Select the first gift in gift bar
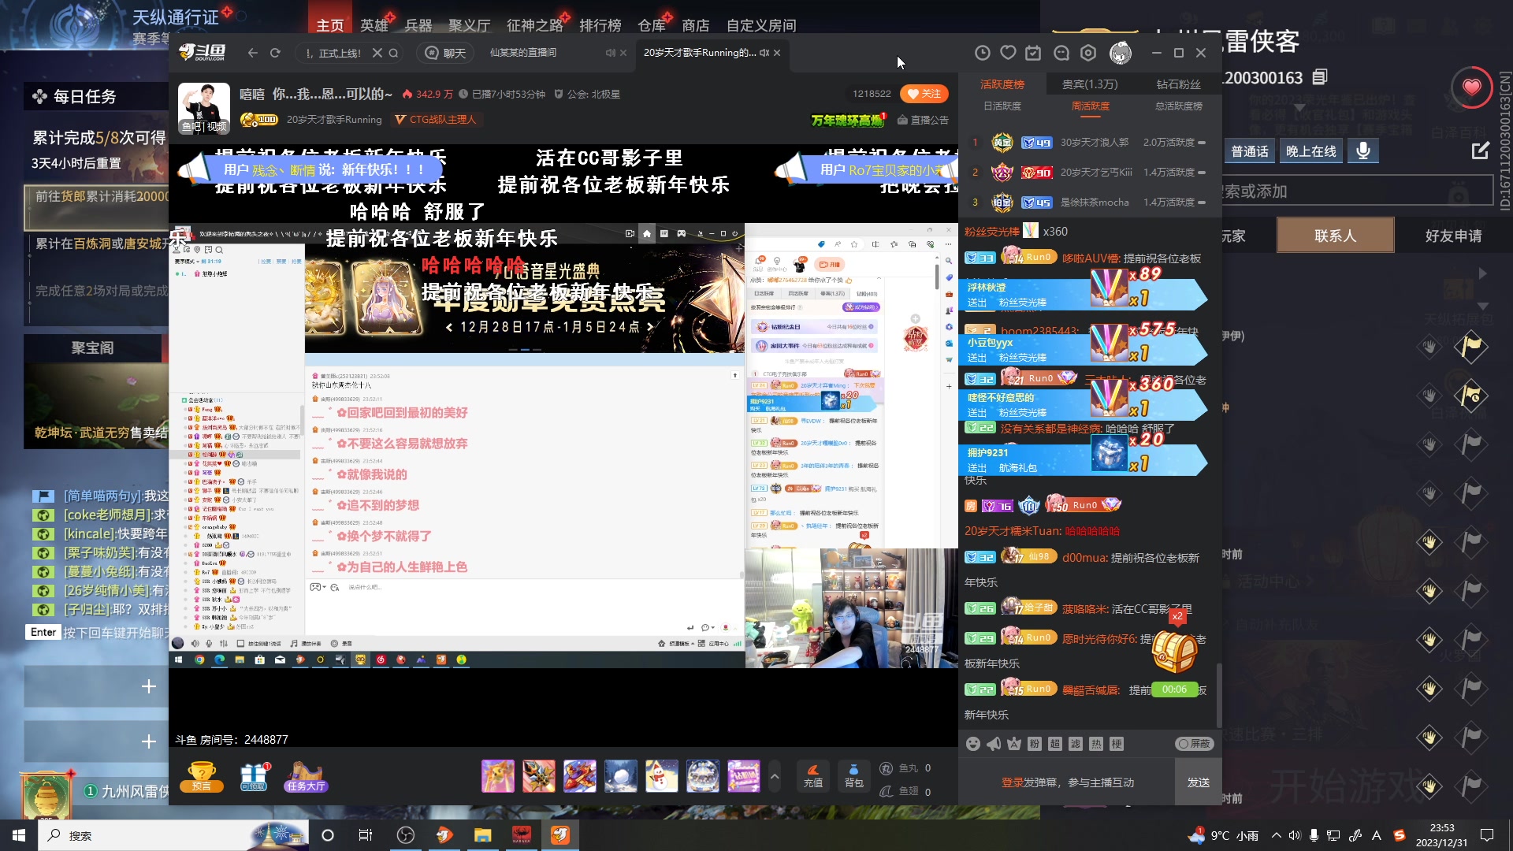1513x851 pixels. pyautogui.click(x=497, y=776)
